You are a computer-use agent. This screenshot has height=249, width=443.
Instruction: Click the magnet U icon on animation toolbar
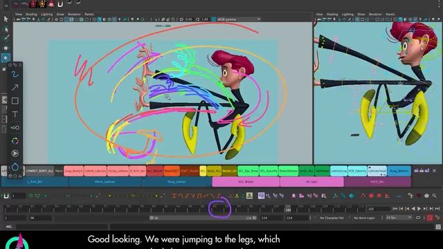(x=6, y=196)
